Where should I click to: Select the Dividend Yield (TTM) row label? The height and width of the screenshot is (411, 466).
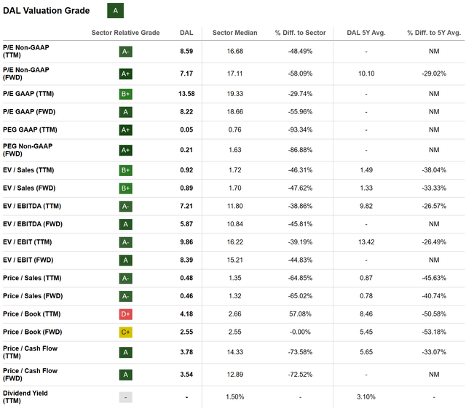tap(25, 397)
